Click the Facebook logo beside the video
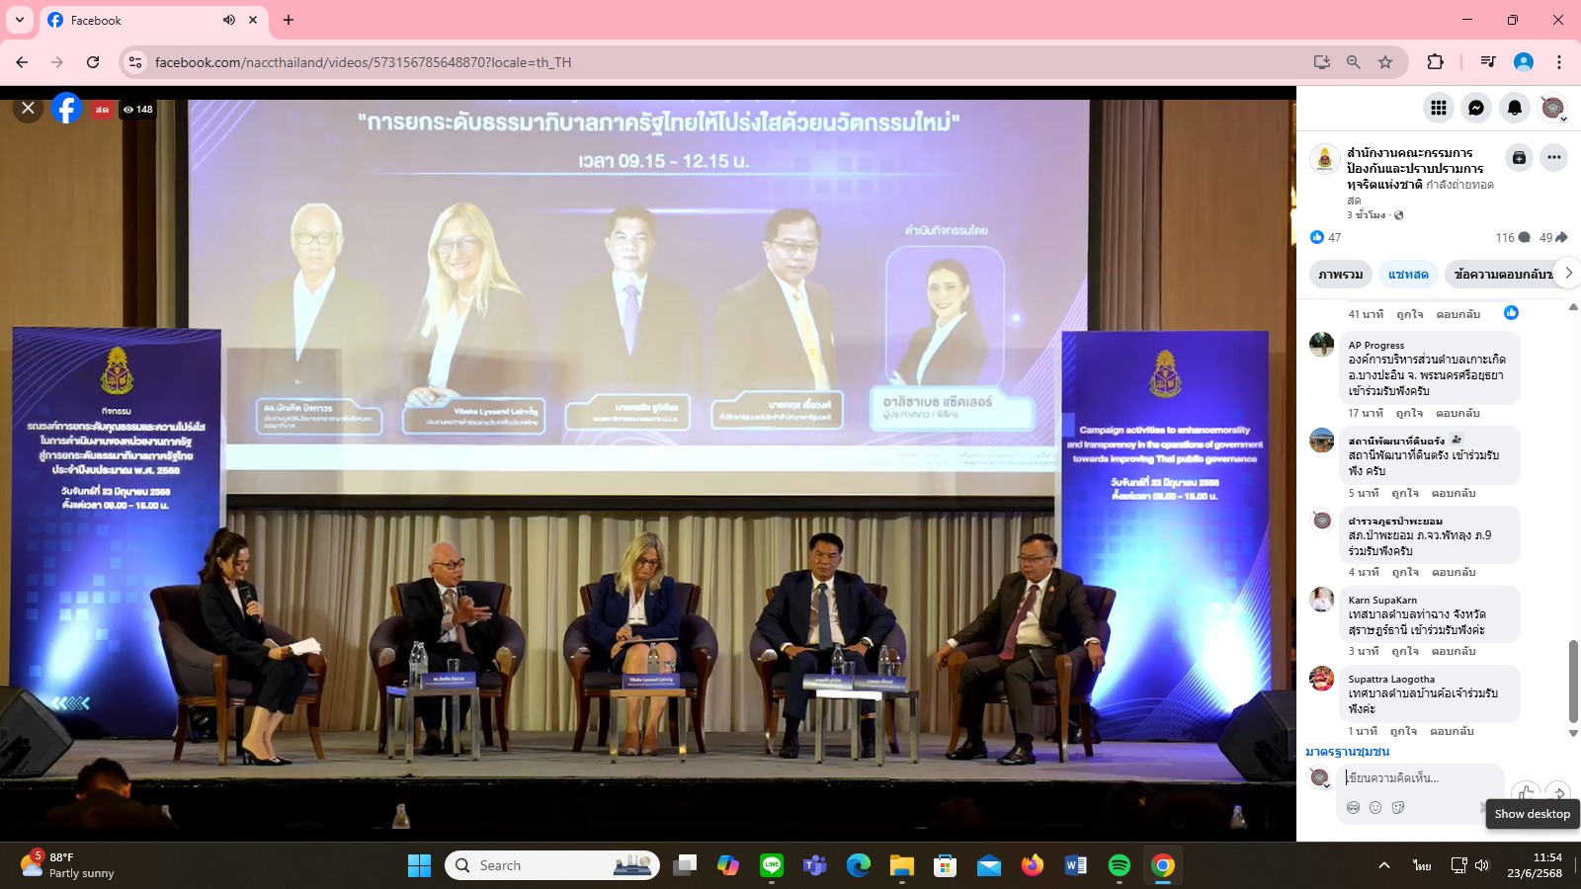 point(66,109)
